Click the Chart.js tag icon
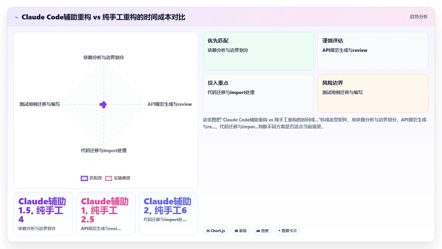Image resolution: width=442 pixels, height=249 pixels. 208,231
